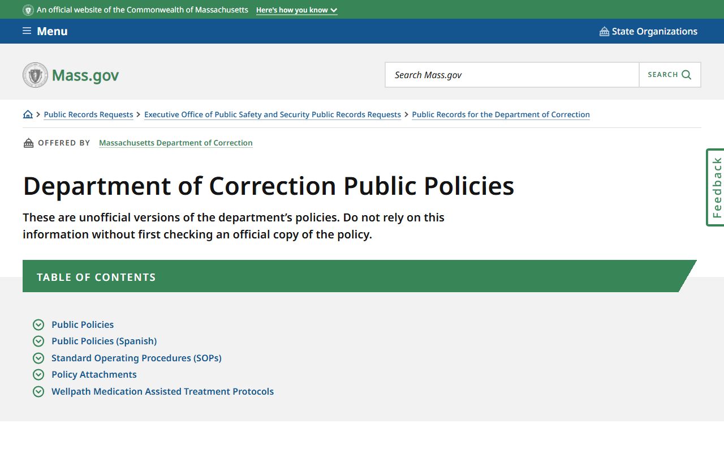Jump to Public Policies section
Image resolution: width=724 pixels, height=453 pixels.
83,324
